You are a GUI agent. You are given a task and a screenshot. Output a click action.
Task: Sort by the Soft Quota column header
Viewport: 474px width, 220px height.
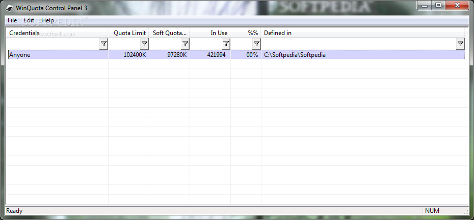click(169, 33)
